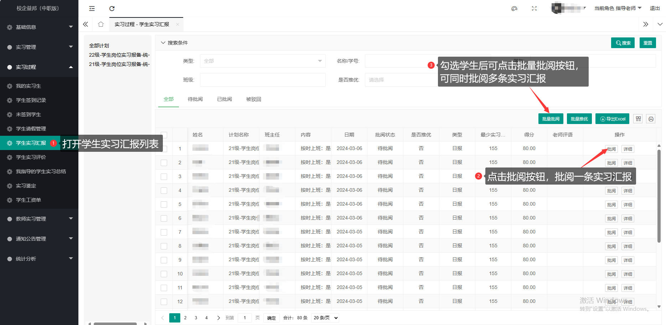Click the refresh icon in top bar
Screen dimensions: 666x325
(112, 9)
